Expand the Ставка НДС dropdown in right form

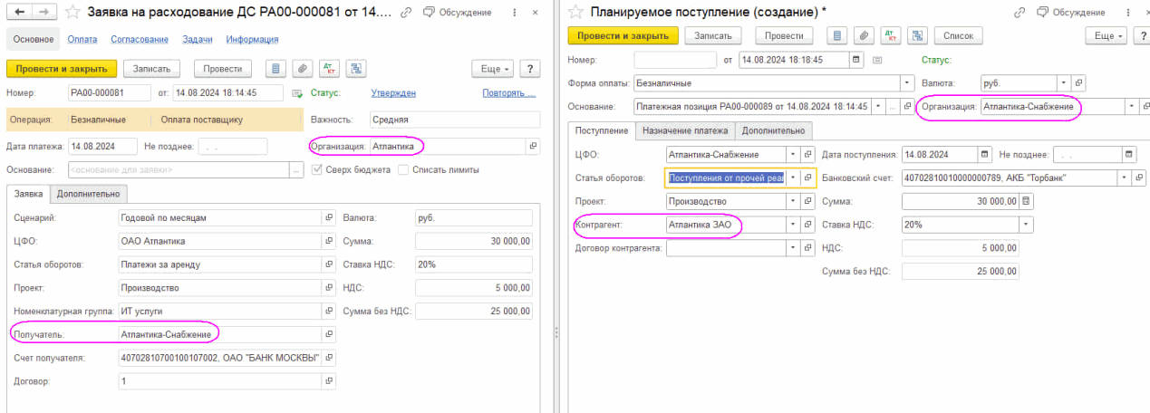pos(1026,225)
